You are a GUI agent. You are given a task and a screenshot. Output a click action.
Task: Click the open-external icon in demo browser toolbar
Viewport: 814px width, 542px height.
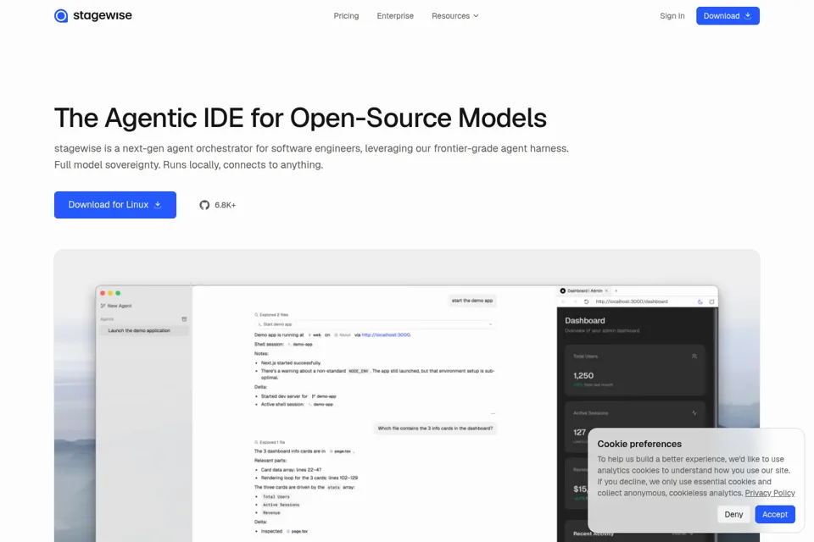[x=711, y=301]
